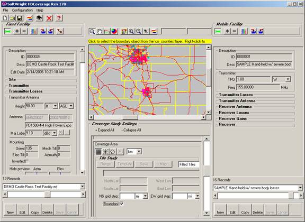Click the zoom out magnifier on map toolbar

(139, 31)
